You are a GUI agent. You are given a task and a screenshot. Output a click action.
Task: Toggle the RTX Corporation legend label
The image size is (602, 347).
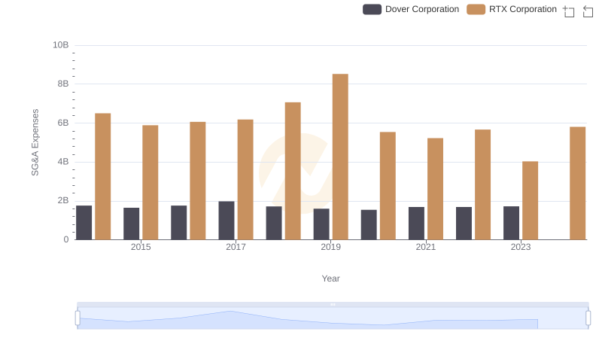coord(522,9)
